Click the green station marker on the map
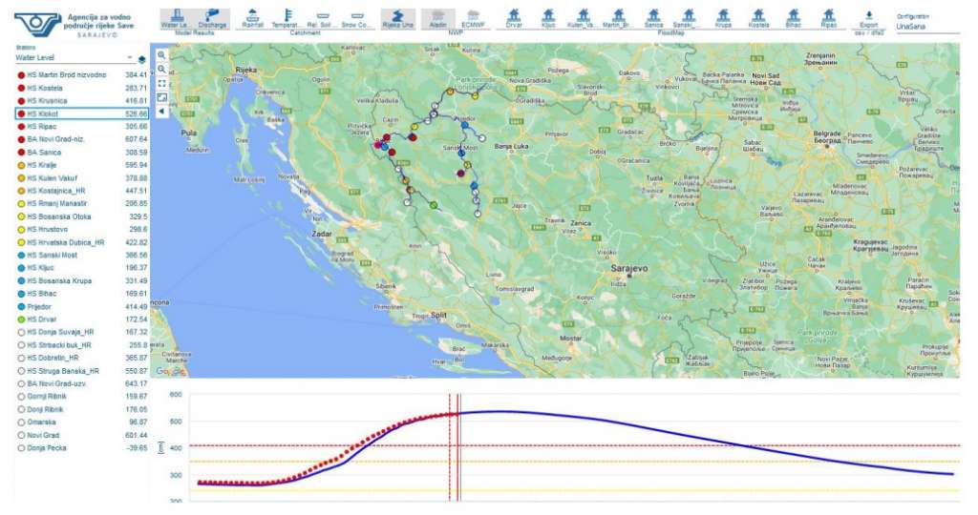 (x=434, y=205)
